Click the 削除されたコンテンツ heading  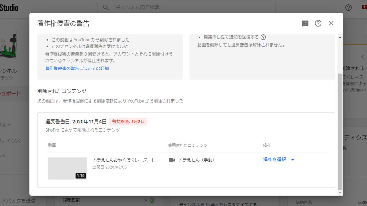coord(61,91)
